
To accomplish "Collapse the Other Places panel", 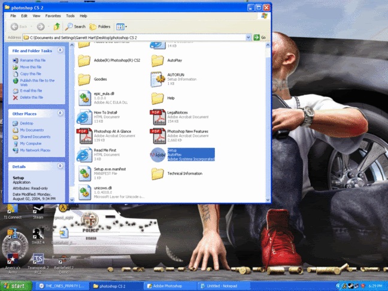I will click(x=60, y=113).
